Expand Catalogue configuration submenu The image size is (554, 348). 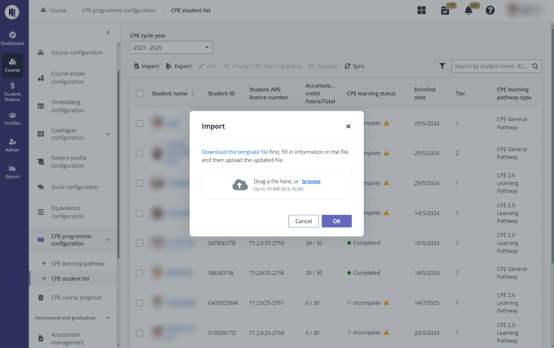pyautogui.click(x=108, y=134)
